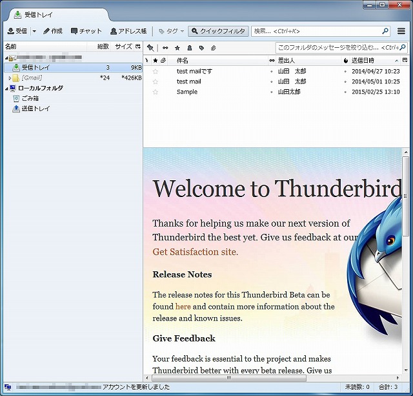Star the 'Sample' message
The width and height of the screenshot is (413, 396).
pyautogui.click(x=156, y=92)
